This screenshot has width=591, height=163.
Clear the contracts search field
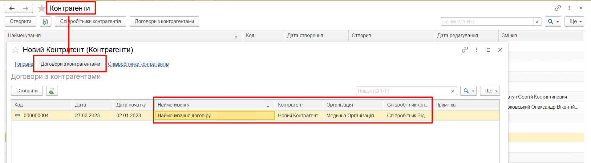pos(453,91)
